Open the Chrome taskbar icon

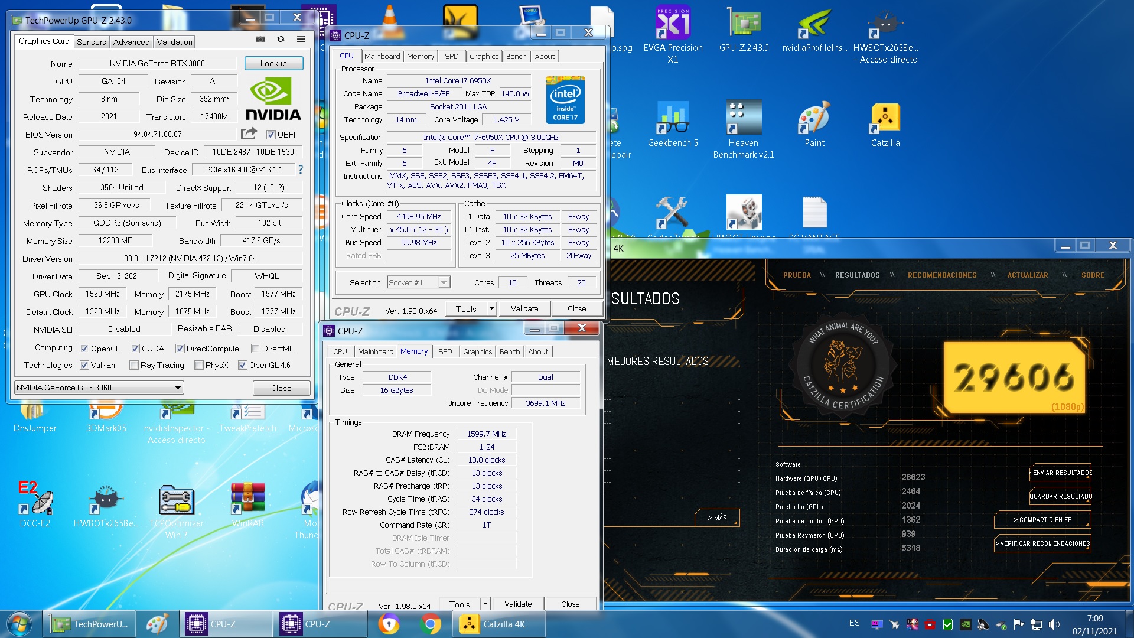tap(431, 624)
